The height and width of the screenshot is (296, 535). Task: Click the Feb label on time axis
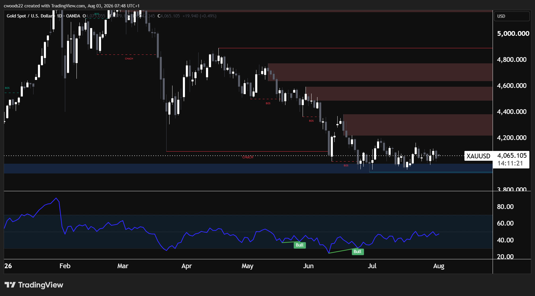pyautogui.click(x=65, y=266)
